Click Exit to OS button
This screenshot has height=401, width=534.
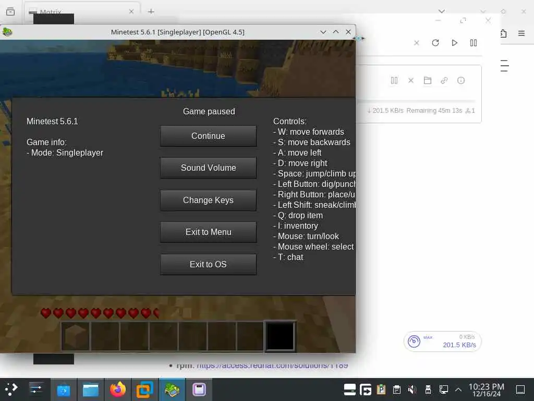[208, 264]
